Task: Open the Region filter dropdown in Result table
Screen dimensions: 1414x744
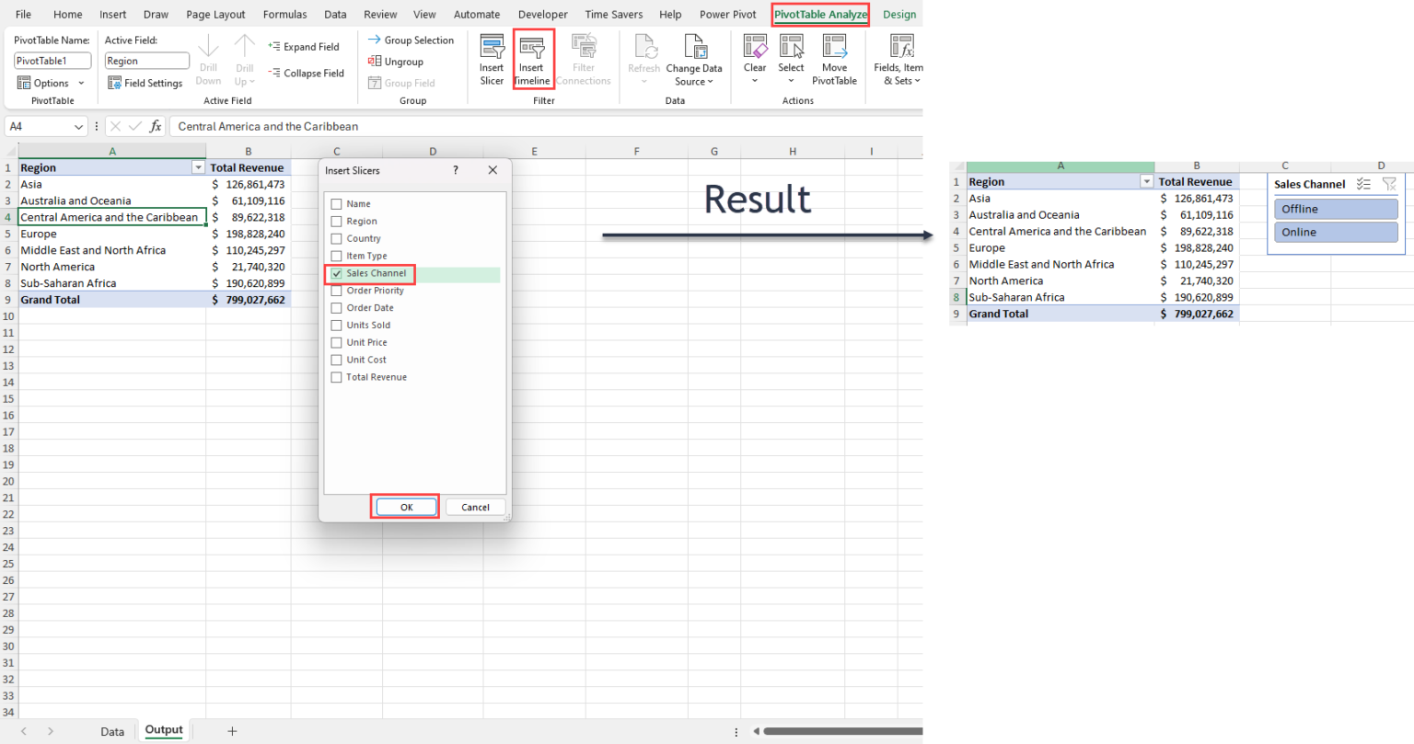Action: point(1146,182)
